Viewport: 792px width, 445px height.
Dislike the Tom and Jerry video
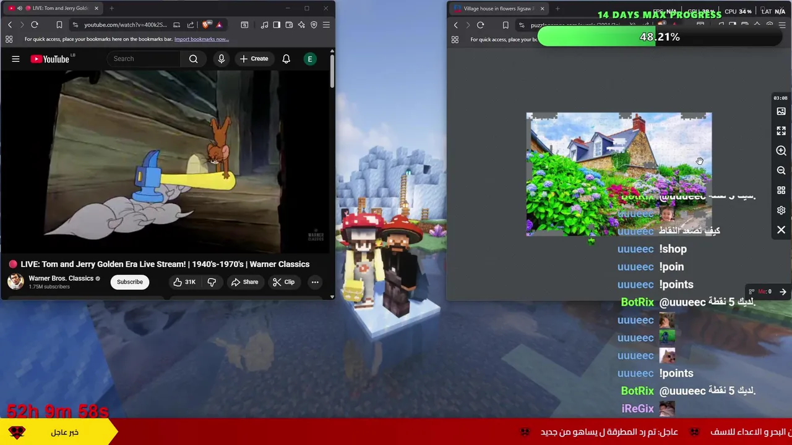(x=212, y=282)
